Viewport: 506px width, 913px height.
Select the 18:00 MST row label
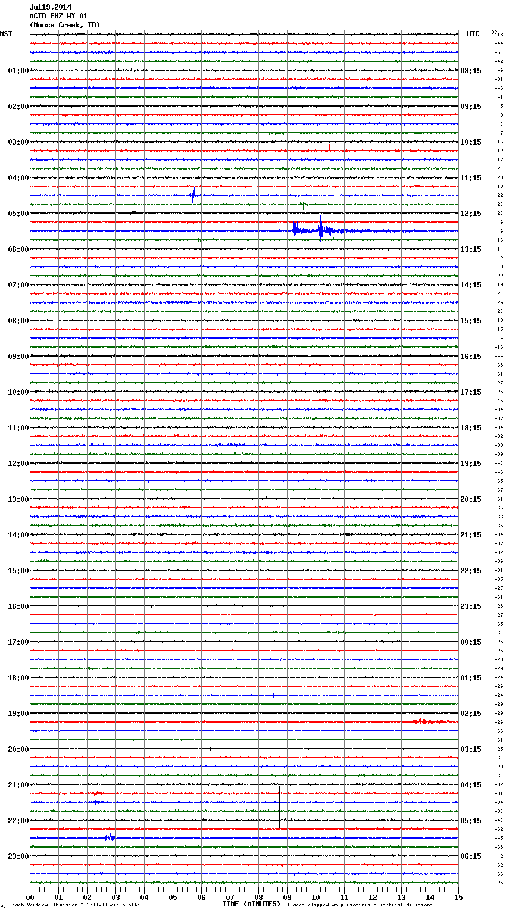[x=18, y=678]
